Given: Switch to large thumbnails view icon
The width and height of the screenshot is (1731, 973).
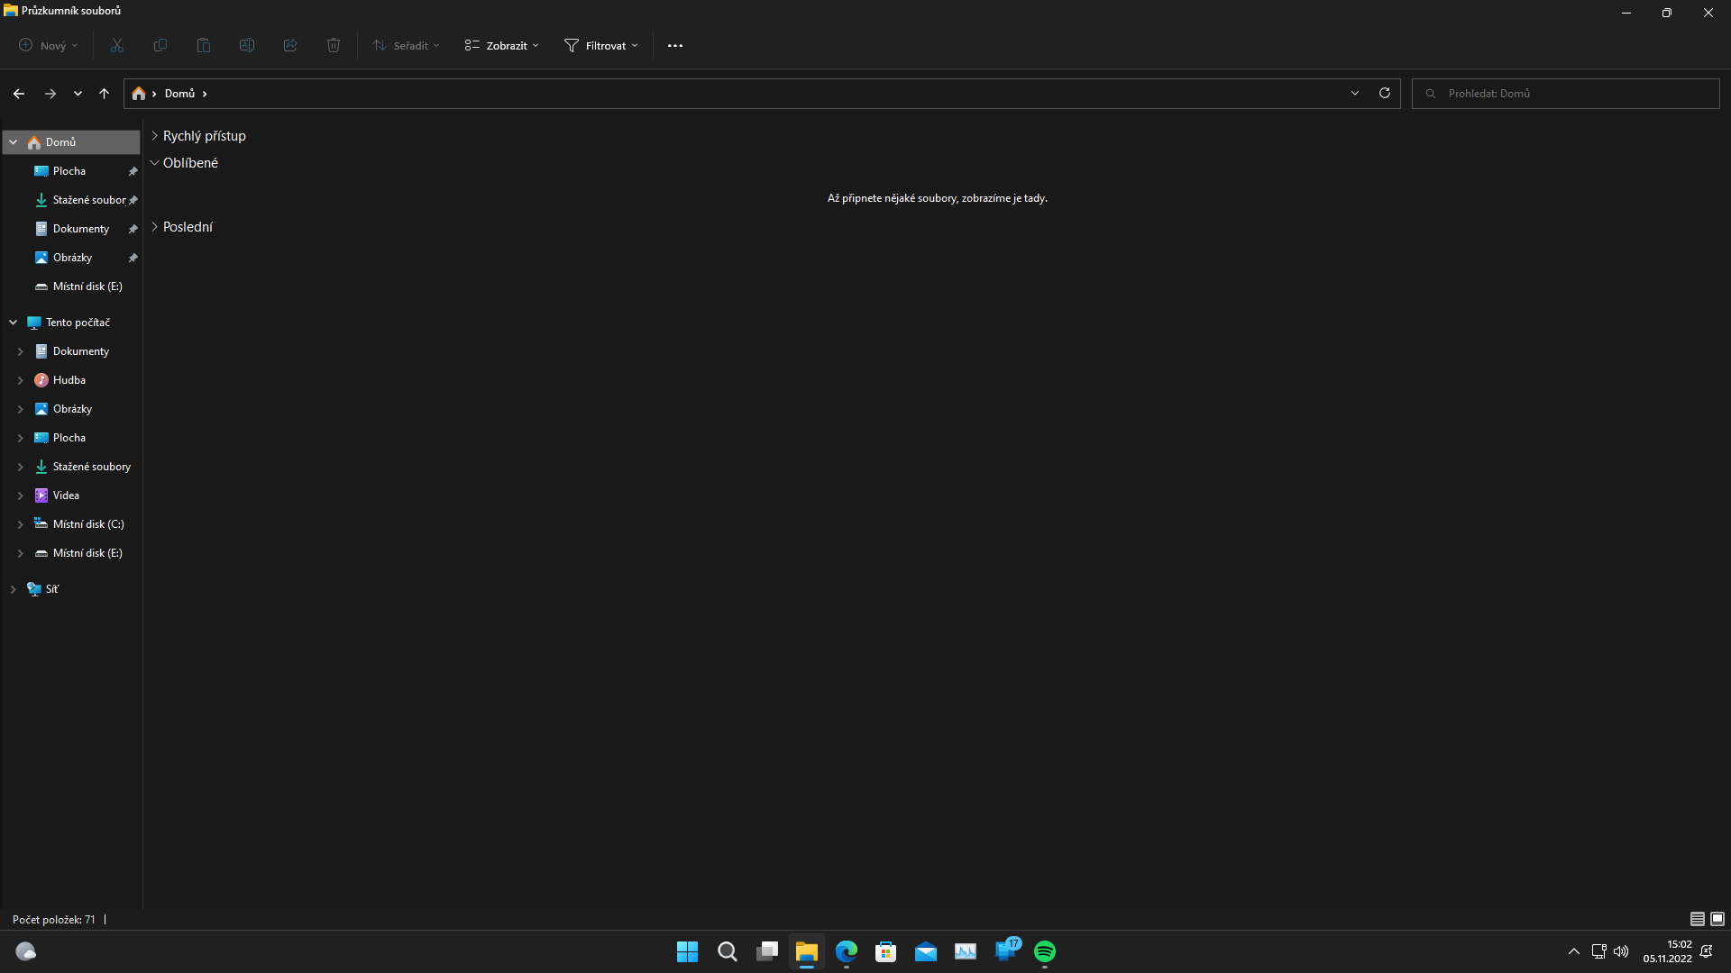Looking at the screenshot, I should click(1717, 919).
